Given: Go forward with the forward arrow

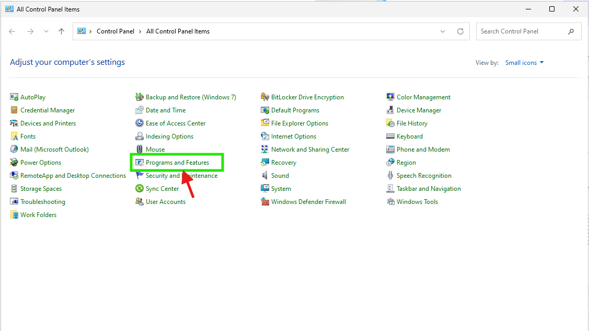Looking at the screenshot, I should (x=30, y=31).
